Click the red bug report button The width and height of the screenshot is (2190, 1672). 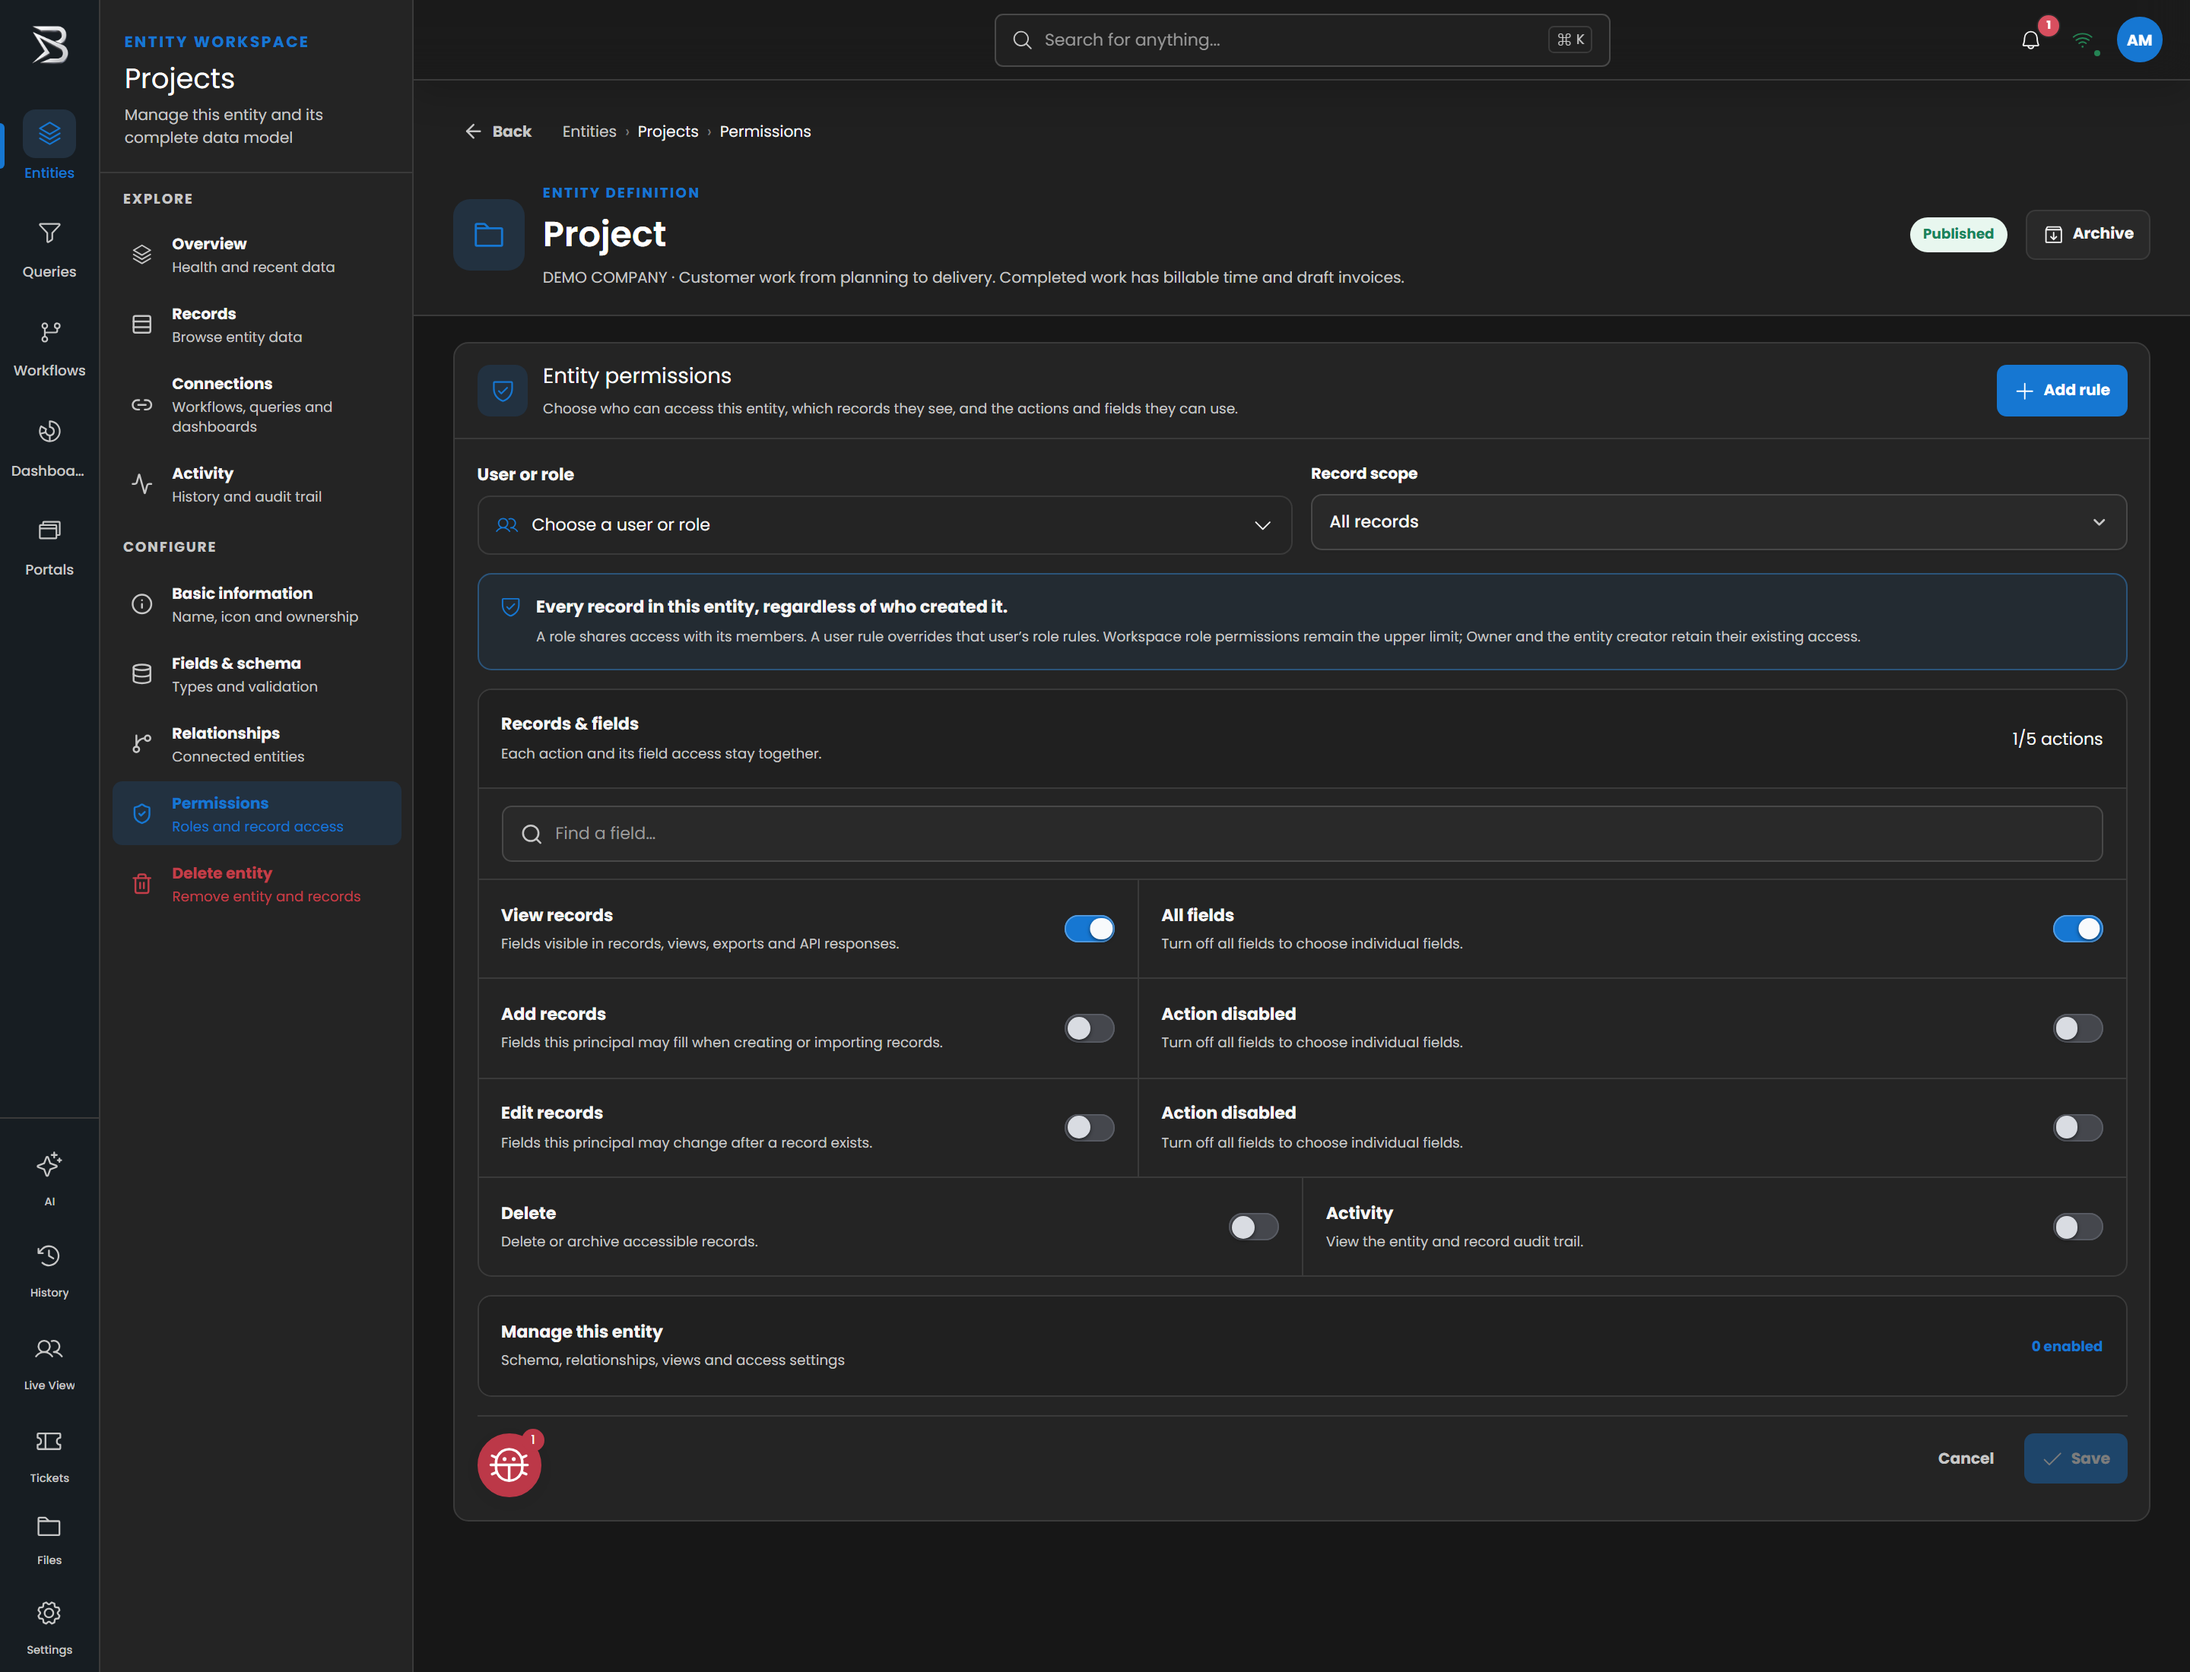click(x=509, y=1464)
